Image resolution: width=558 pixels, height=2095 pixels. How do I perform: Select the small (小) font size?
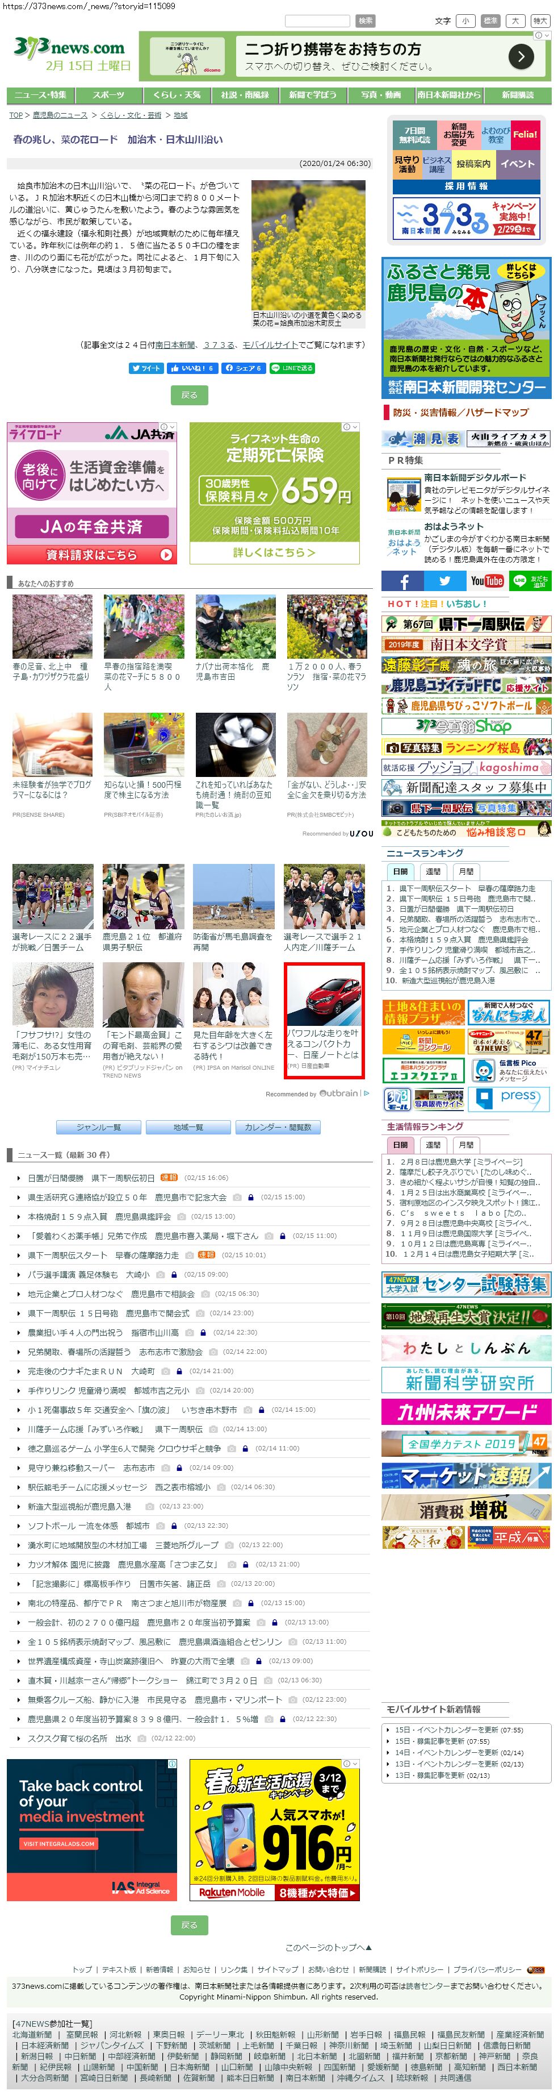[465, 21]
